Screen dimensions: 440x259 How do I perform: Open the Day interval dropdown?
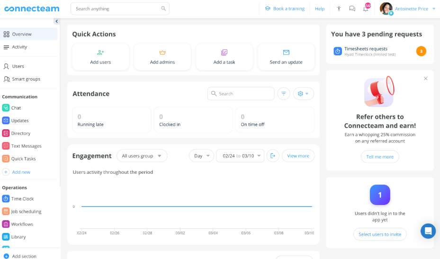[201, 156]
